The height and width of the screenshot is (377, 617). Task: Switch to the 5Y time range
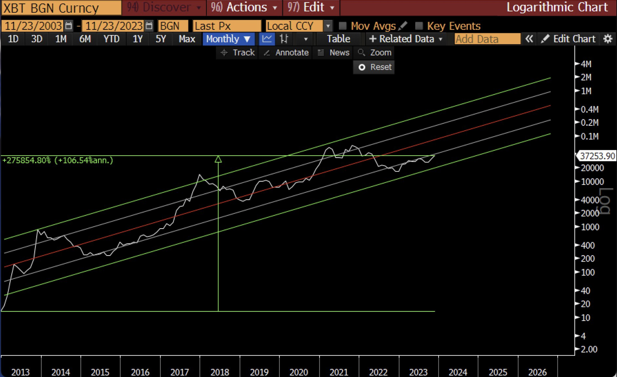click(x=161, y=39)
